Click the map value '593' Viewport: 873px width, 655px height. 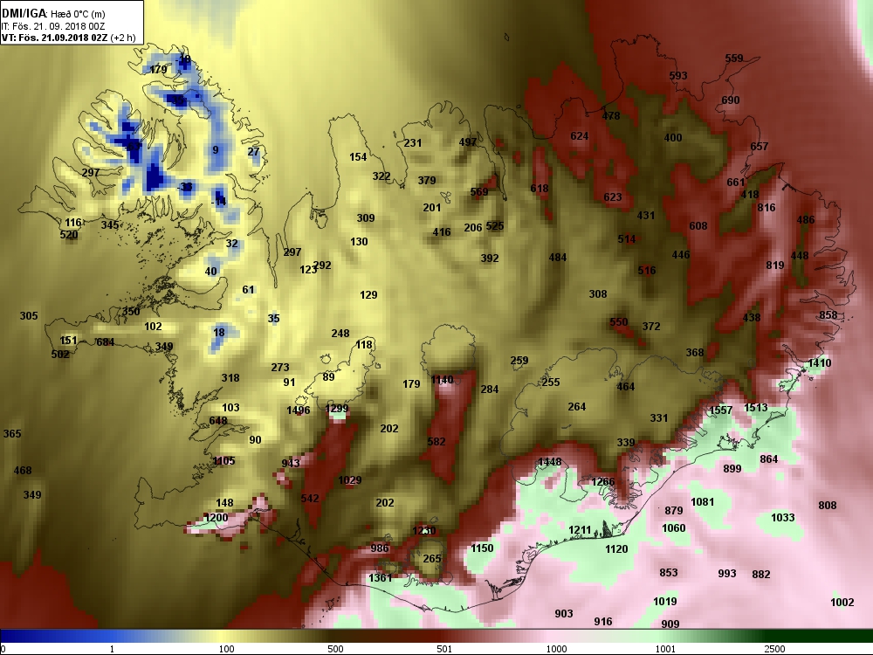click(x=678, y=76)
